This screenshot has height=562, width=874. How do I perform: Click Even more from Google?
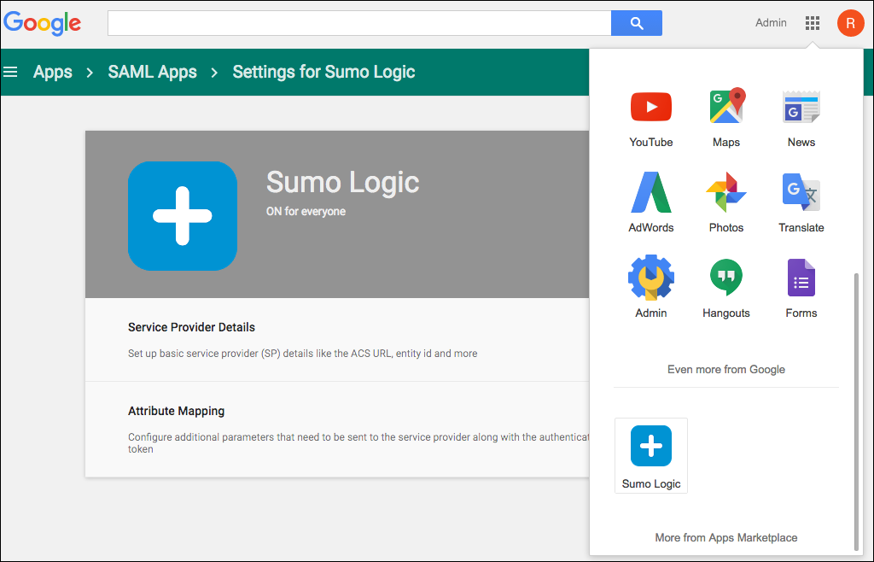(725, 369)
